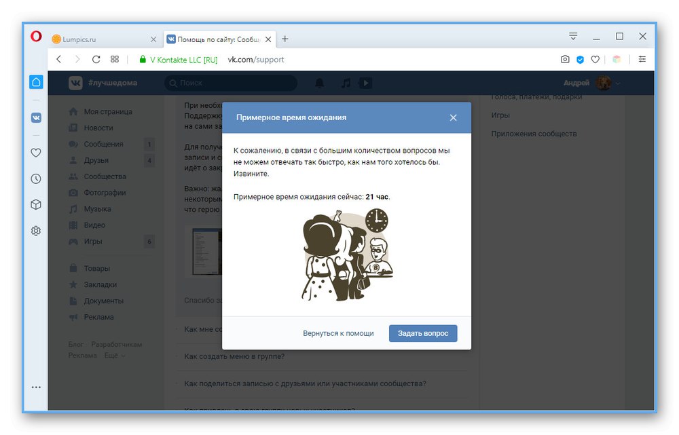Reload the page with the refresh icon
This screenshot has width=679, height=435.
(x=96, y=59)
